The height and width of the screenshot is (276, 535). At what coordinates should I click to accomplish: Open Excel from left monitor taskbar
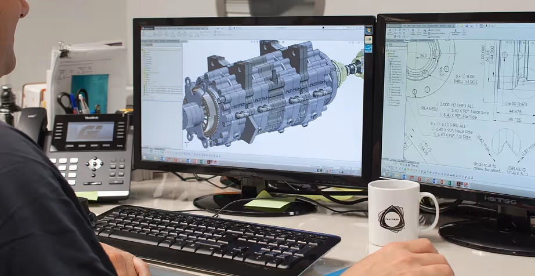tap(202, 162)
